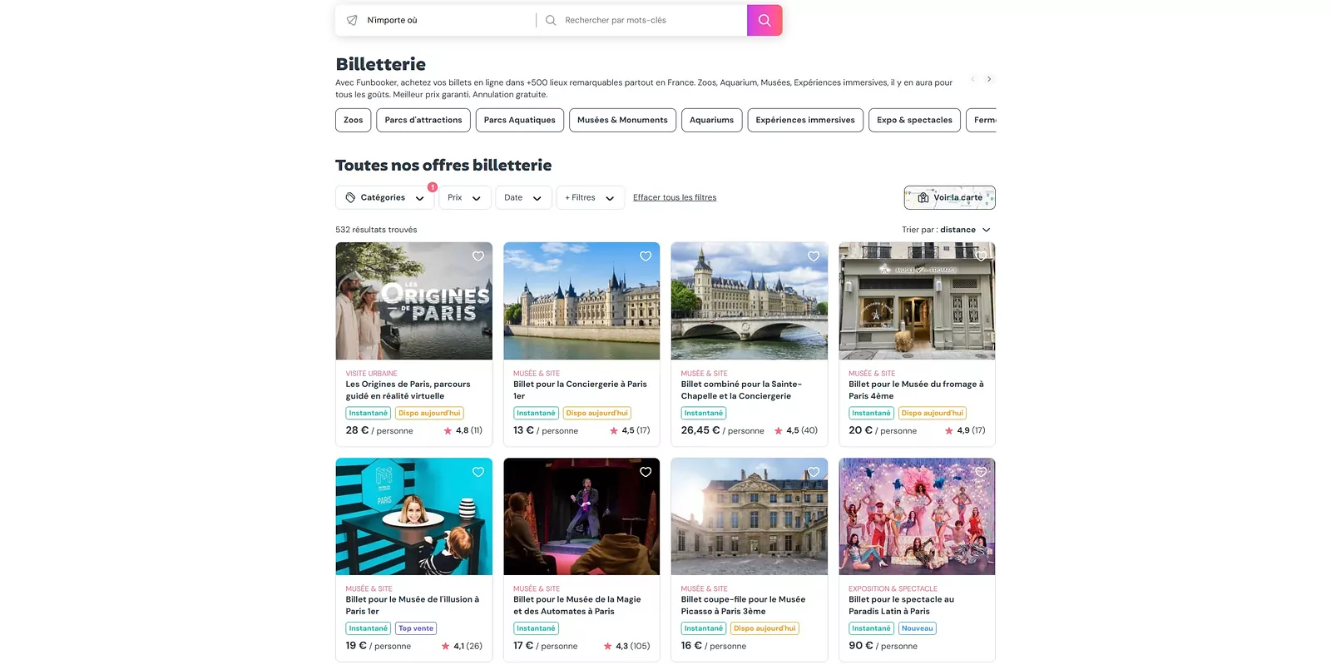The image size is (1331, 665).
Task: Click the location arrow icon in search bar
Action: pyautogui.click(x=352, y=20)
